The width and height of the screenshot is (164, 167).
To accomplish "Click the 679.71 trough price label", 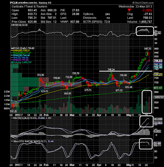I will tap(88, 90).
